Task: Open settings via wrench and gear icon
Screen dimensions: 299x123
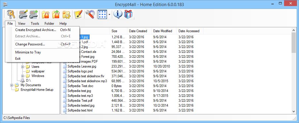Action: tap(90, 14)
